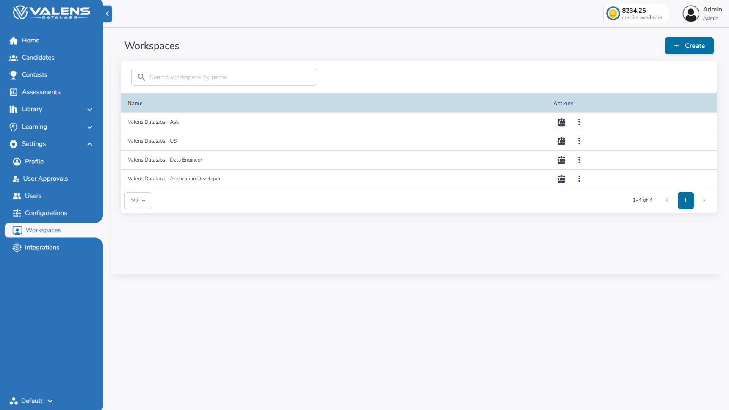Select the Integrations gear icon
729x410 pixels.
click(x=17, y=247)
